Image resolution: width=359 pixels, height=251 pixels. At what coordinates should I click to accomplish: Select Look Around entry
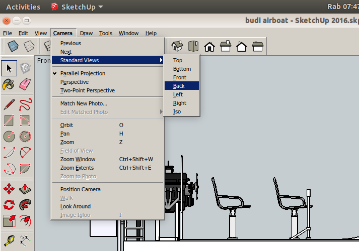coord(107,206)
